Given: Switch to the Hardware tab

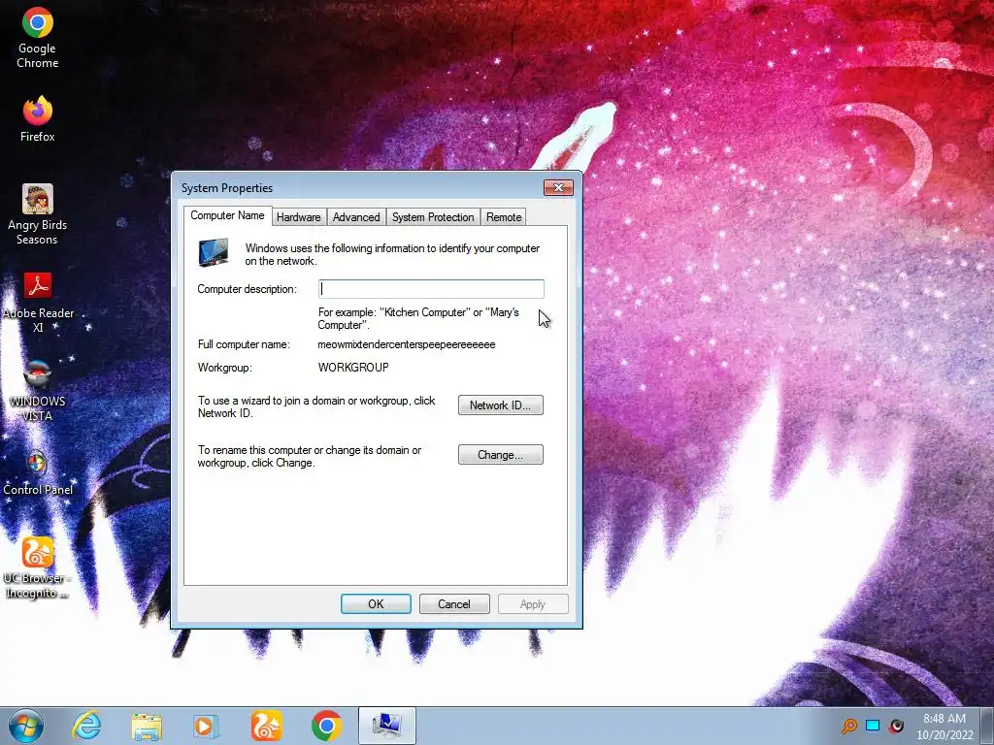Looking at the screenshot, I should click(x=299, y=216).
